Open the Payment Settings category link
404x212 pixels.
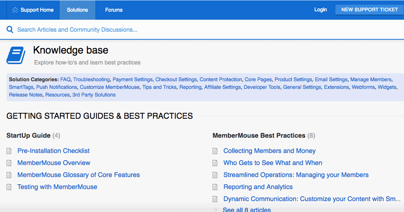tap(132, 79)
